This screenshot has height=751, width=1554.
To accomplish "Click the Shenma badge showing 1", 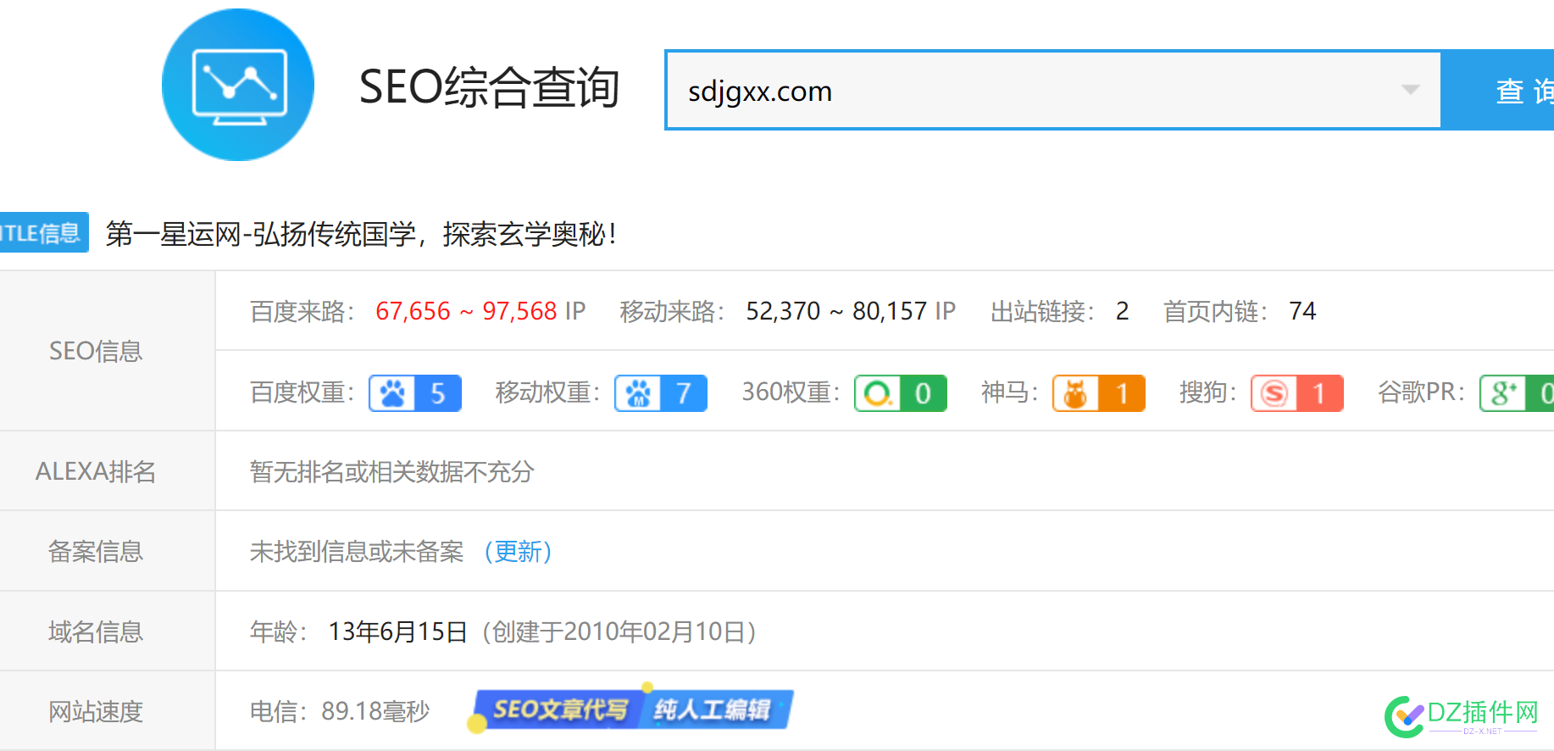I will click(1099, 393).
